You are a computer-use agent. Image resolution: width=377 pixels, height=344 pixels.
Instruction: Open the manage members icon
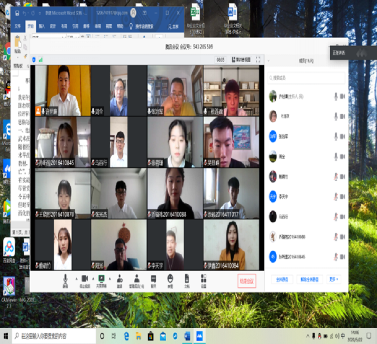[137, 279]
